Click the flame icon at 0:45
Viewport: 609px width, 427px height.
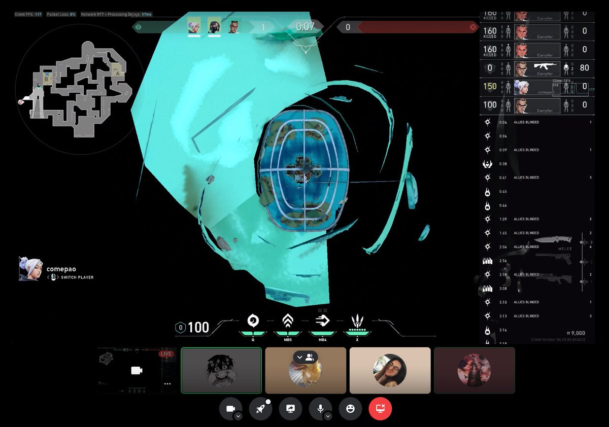click(488, 192)
